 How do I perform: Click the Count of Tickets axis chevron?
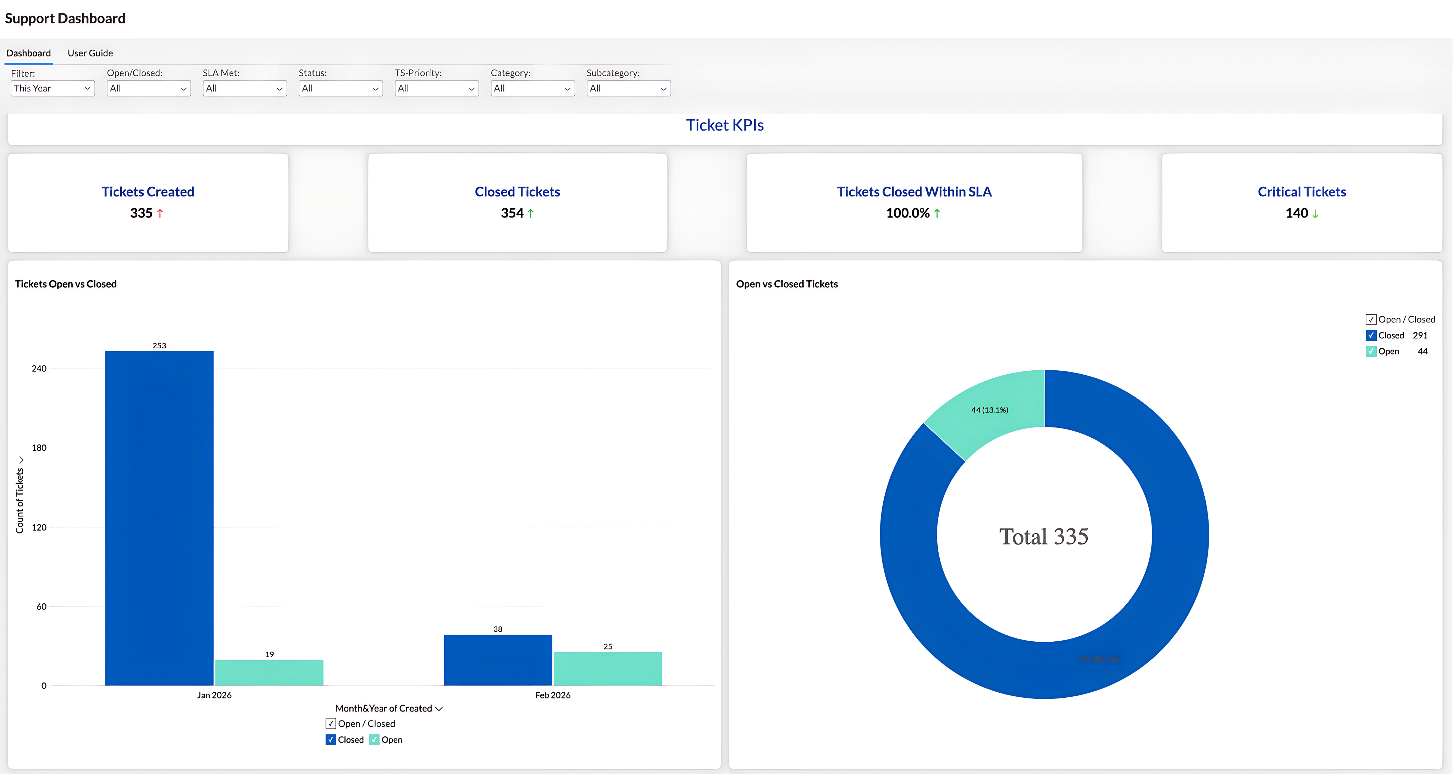coord(21,460)
